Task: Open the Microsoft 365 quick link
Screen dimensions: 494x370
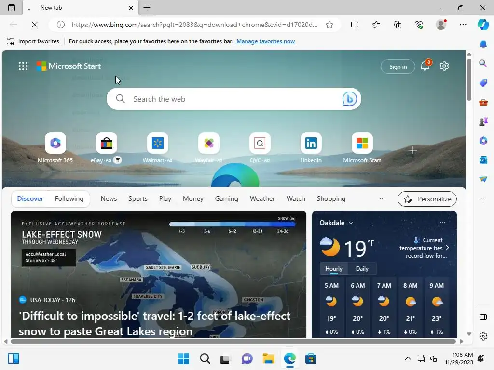Action: (x=55, y=148)
